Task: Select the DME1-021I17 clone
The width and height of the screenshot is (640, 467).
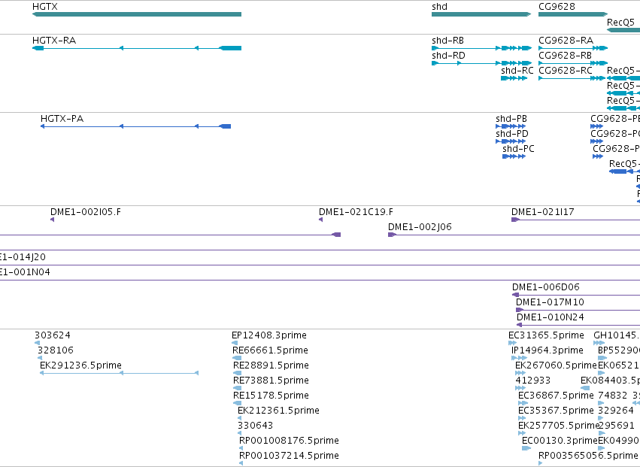Action: [575, 220]
